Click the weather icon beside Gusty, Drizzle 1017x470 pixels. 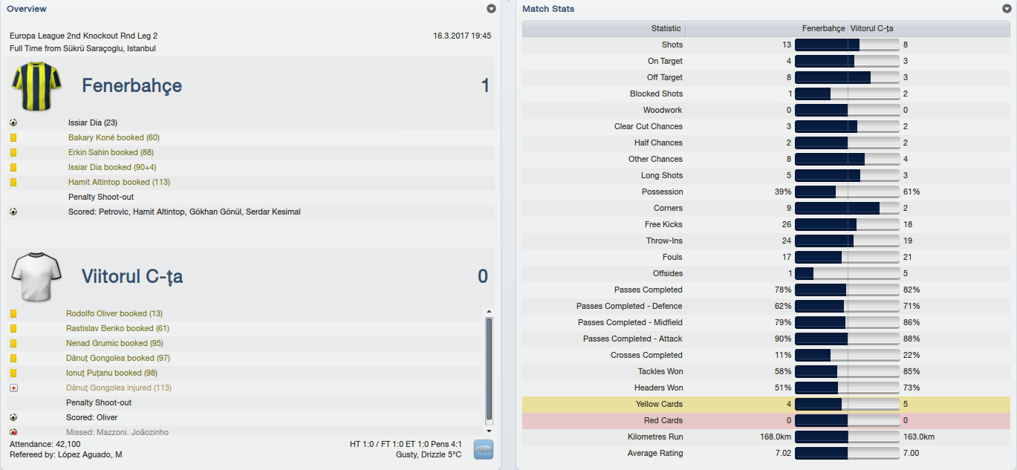484,450
